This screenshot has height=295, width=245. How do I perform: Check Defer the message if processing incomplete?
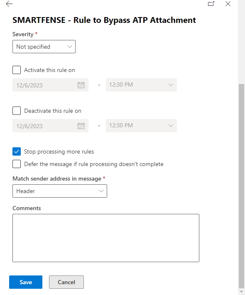click(x=17, y=164)
